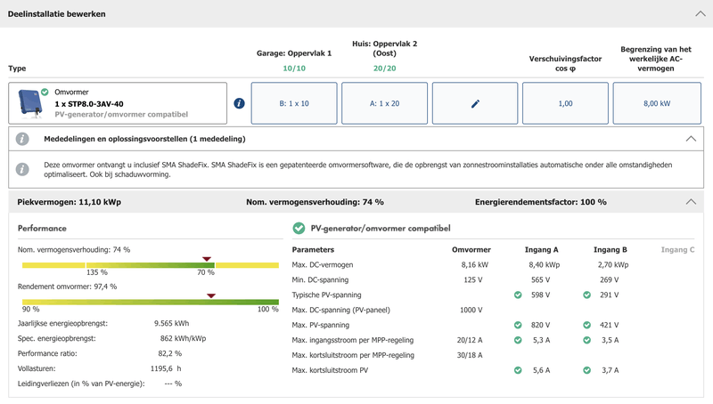Click the grey info icon in Mededelingen header
713x404 pixels.
pos(23,139)
